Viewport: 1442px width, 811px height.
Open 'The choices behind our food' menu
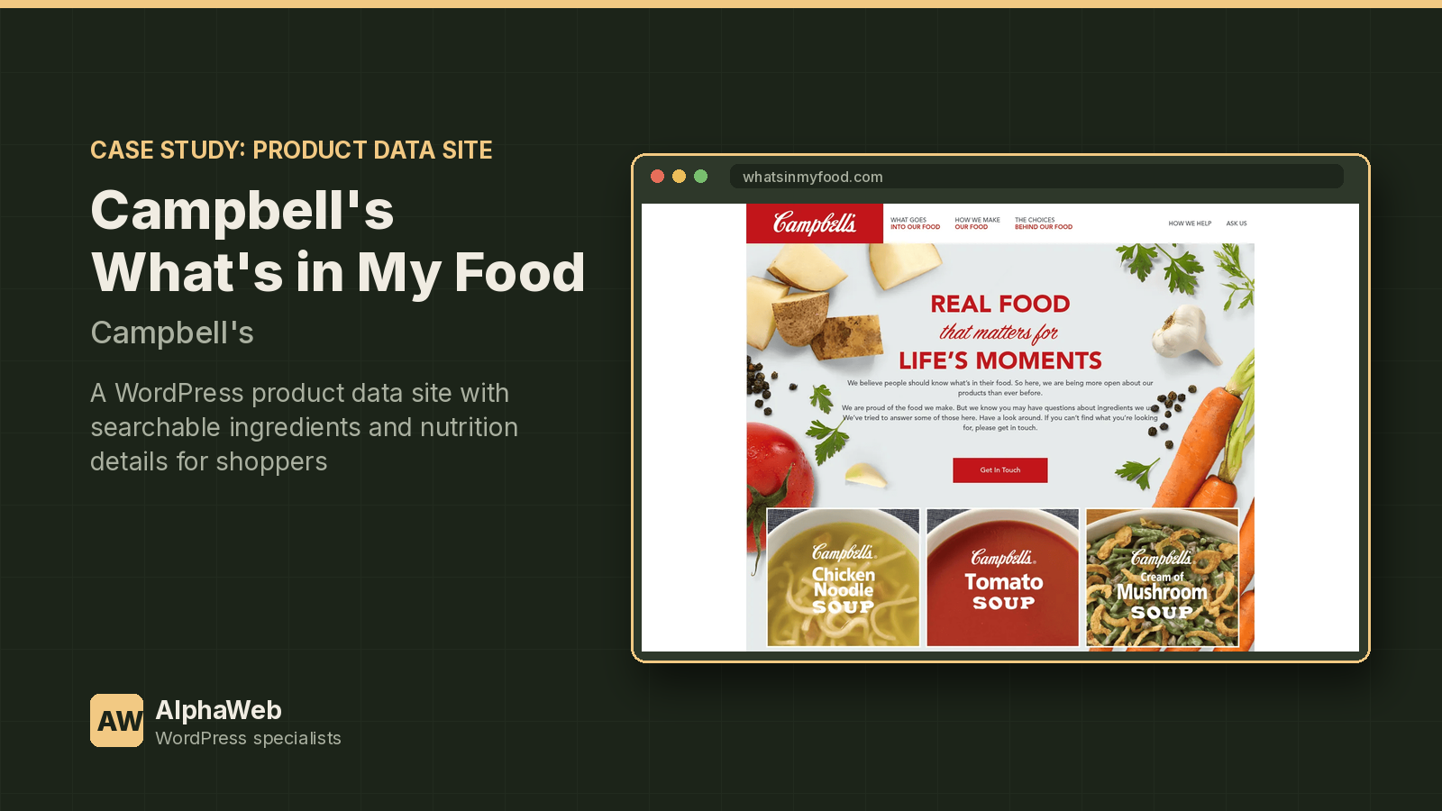pyautogui.click(x=1044, y=223)
